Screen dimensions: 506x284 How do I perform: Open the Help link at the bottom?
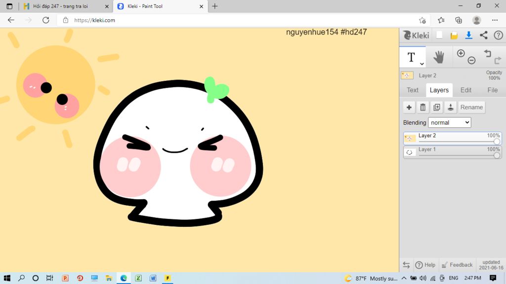425,265
